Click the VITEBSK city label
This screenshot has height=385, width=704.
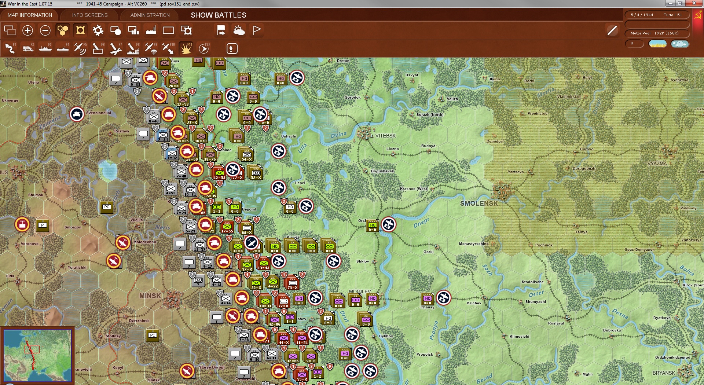tap(385, 136)
